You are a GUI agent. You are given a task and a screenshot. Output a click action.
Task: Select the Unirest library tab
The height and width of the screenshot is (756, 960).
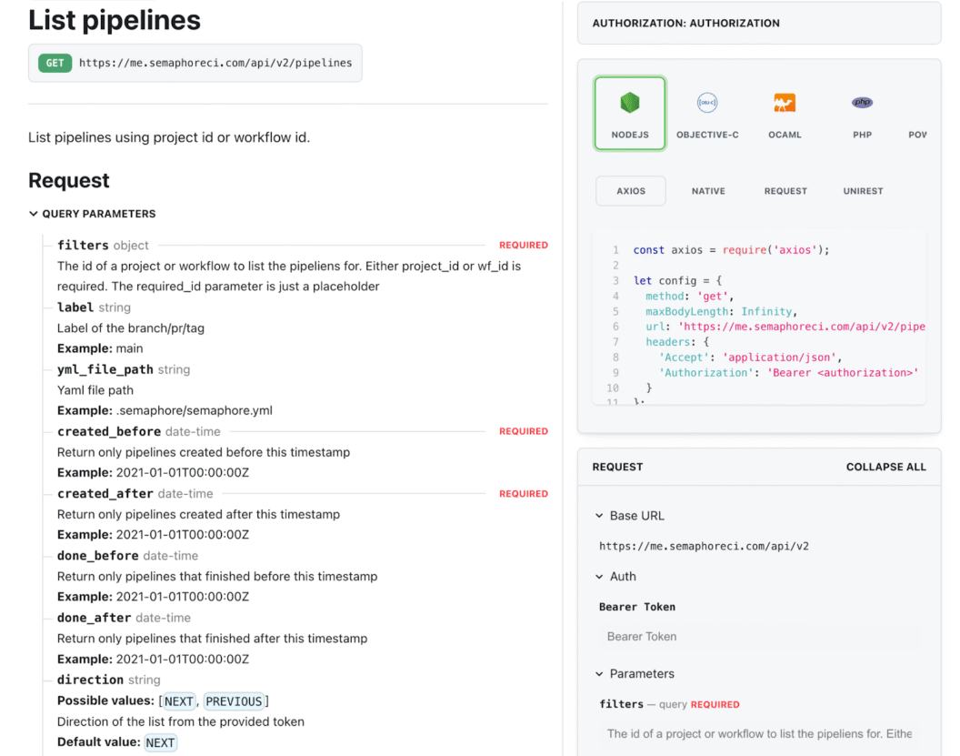coord(863,191)
